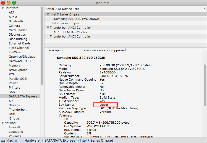This screenshot has width=207, height=143.
Task: Select iBridge in the sidebar
Action: point(14,119)
